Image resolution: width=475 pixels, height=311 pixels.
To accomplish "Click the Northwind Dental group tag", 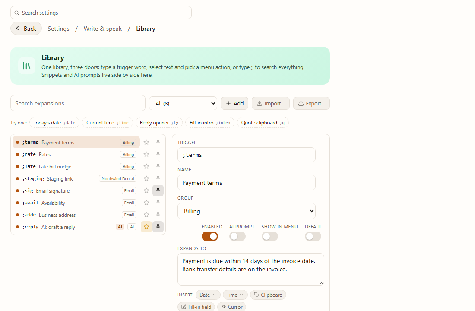I will point(118,178).
